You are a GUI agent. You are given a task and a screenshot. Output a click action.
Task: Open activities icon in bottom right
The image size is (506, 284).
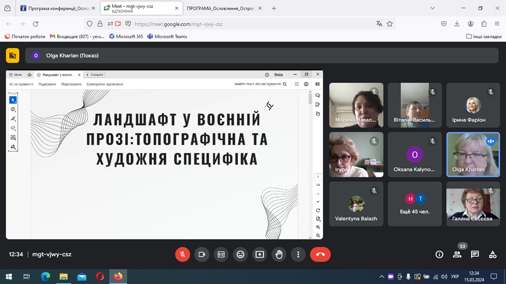(493, 254)
